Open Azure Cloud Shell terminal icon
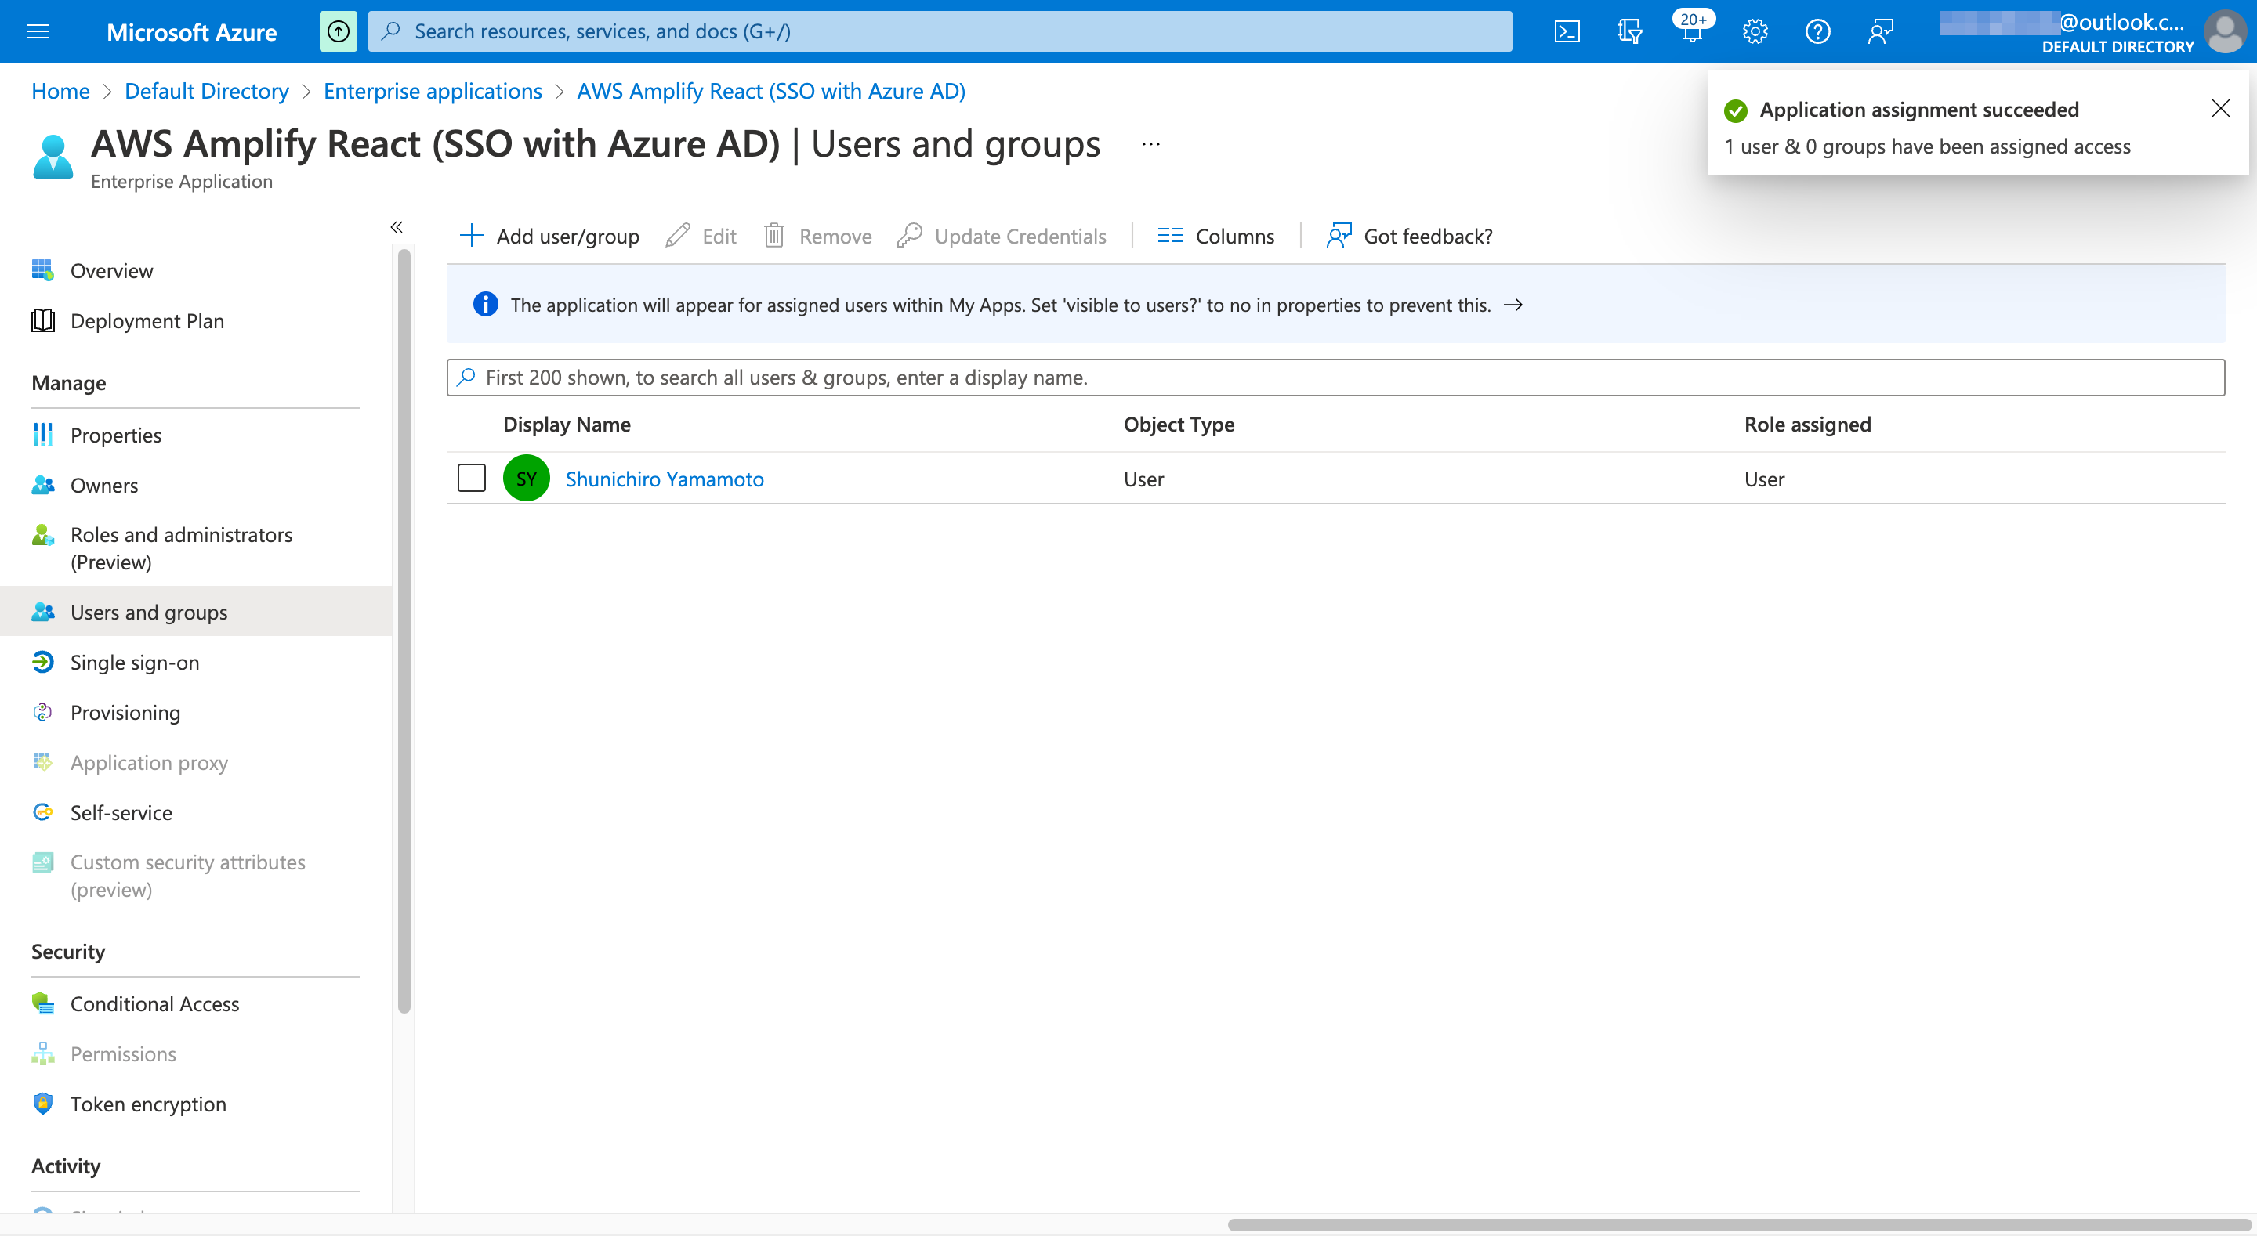2257x1236 pixels. pos(1567,31)
